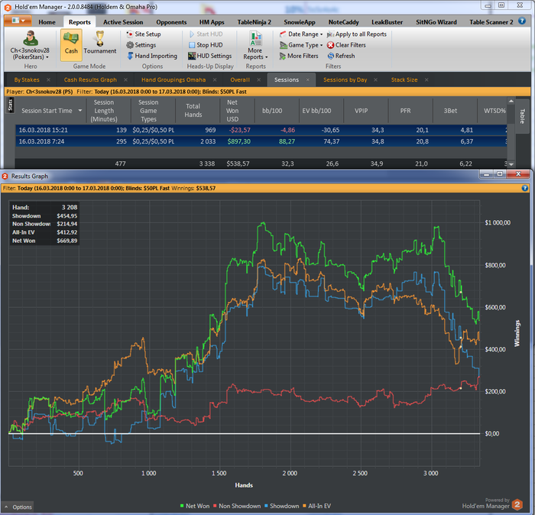Sort by VPIP column header
The height and width of the screenshot is (515, 535).
click(366, 111)
